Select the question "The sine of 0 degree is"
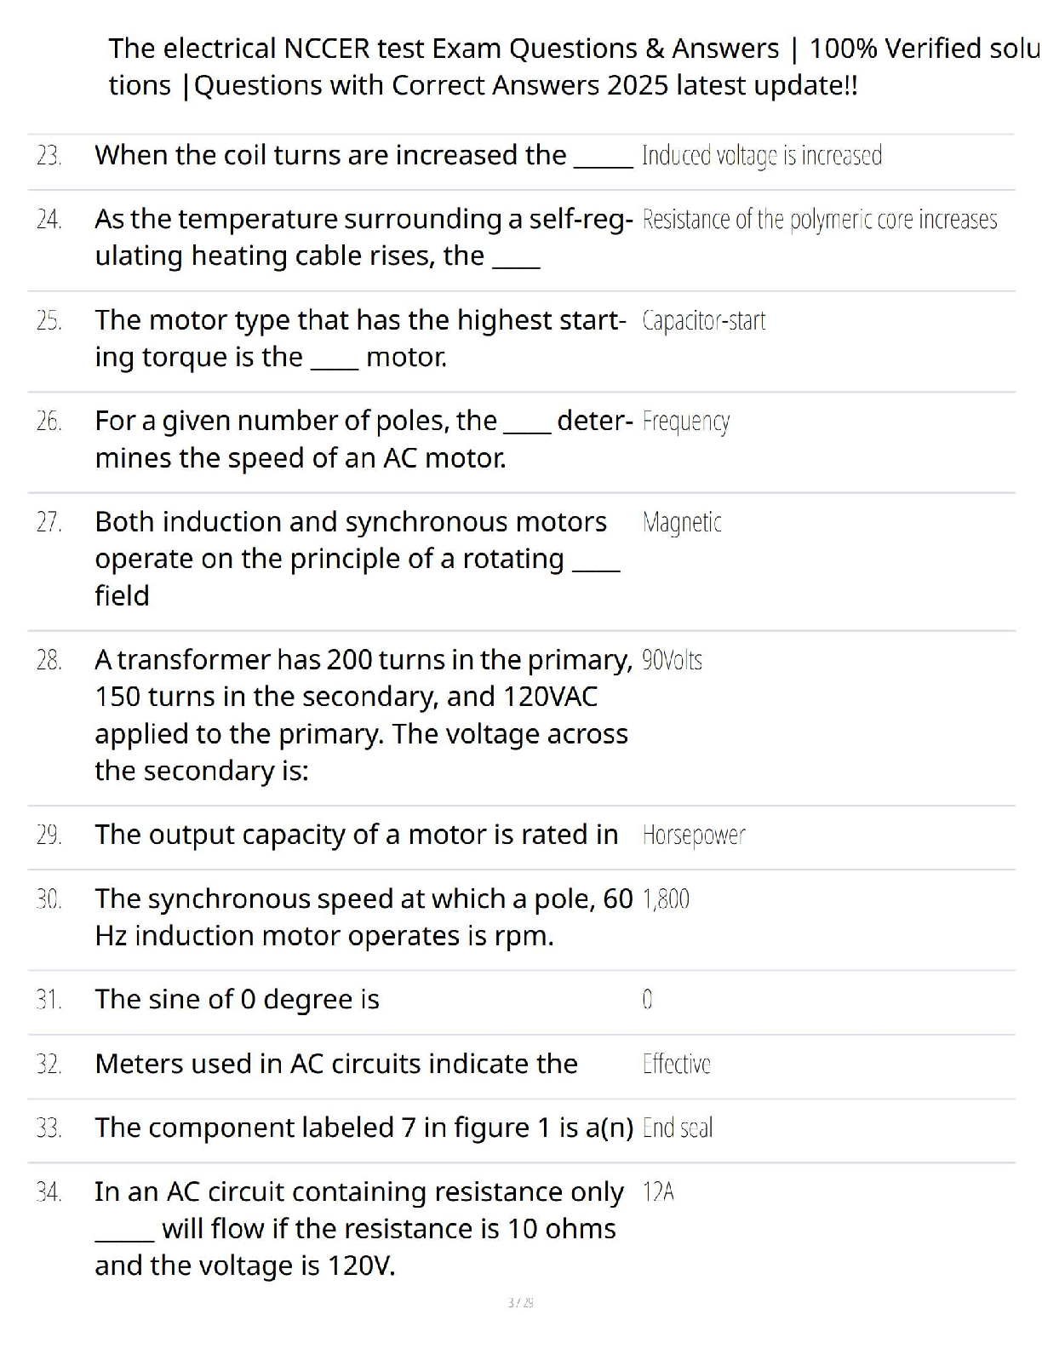The width and height of the screenshot is (1042, 1349). click(x=238, y=1000)
